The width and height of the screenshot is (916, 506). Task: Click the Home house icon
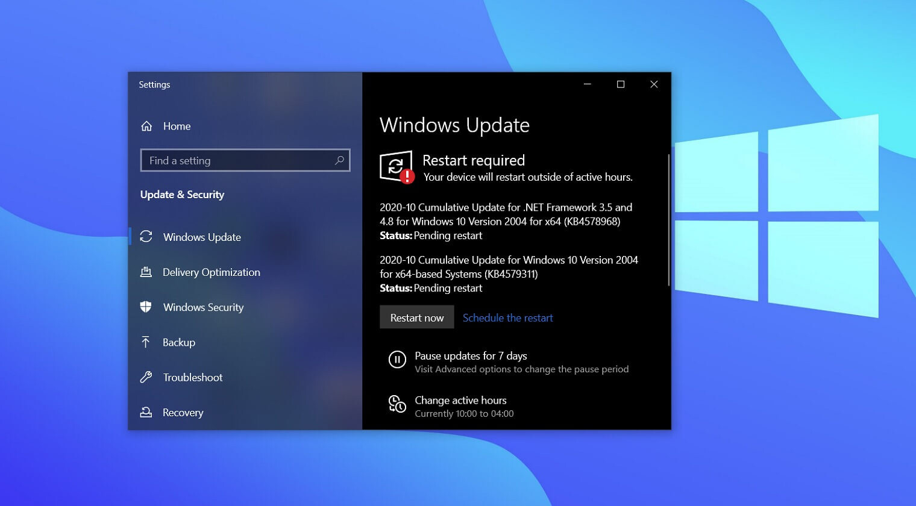pos(146,126)
